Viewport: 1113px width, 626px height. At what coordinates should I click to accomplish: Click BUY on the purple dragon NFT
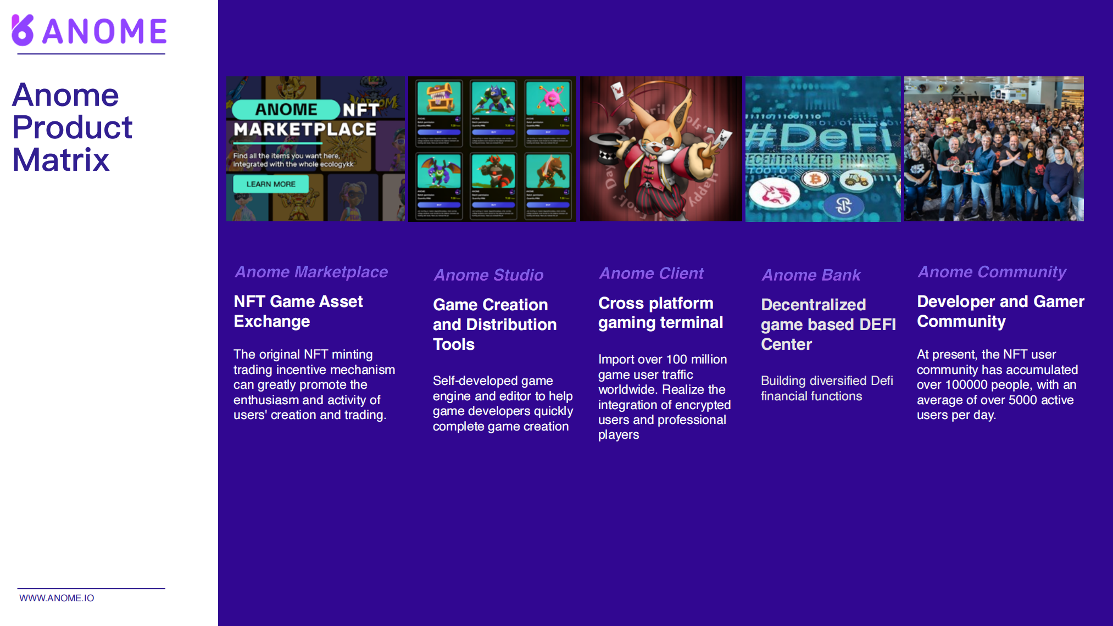[x=439, y=205]
